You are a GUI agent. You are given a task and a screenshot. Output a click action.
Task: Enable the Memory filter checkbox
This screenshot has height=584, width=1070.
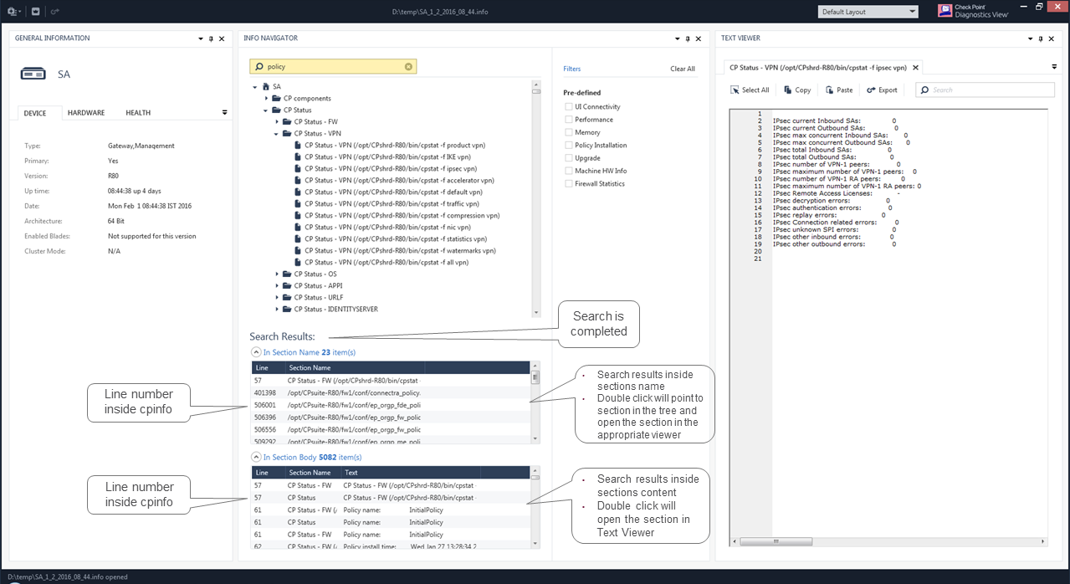569,132
